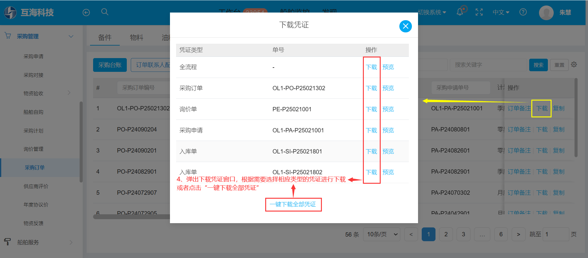
Task: Open the 10条/页 page size dropdown
Action: tap(382, 234)
